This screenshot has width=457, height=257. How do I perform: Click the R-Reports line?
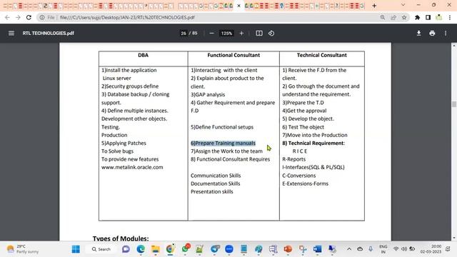(293, 159)
